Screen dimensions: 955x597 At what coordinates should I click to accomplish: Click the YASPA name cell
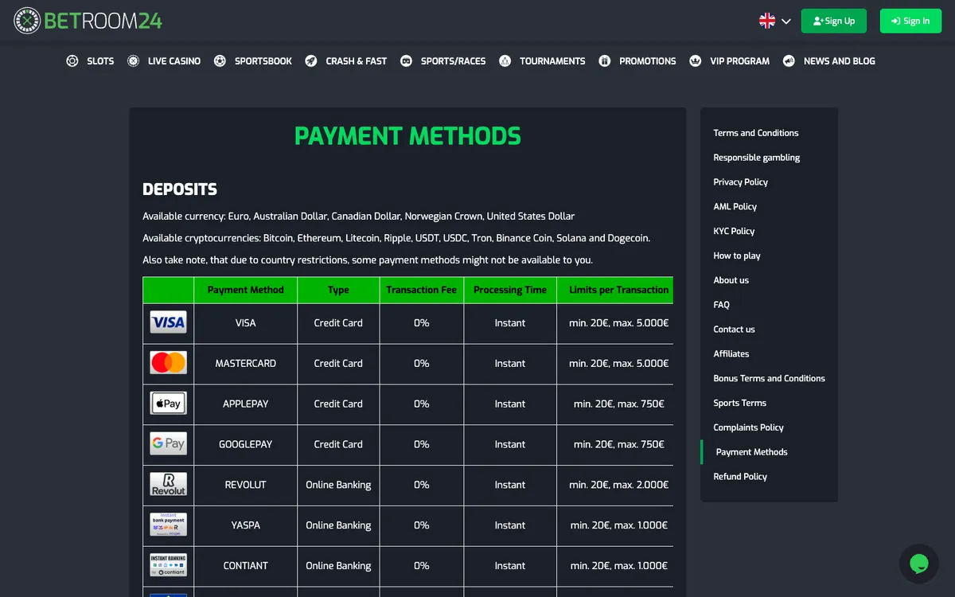[x=246, y=525]
